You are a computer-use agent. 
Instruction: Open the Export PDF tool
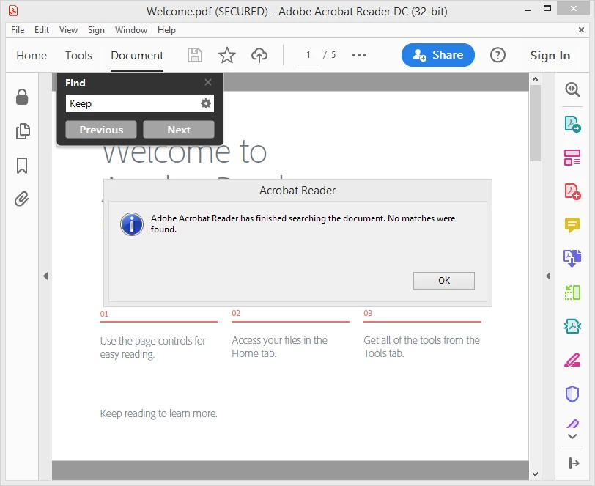(x=572, y=124)
